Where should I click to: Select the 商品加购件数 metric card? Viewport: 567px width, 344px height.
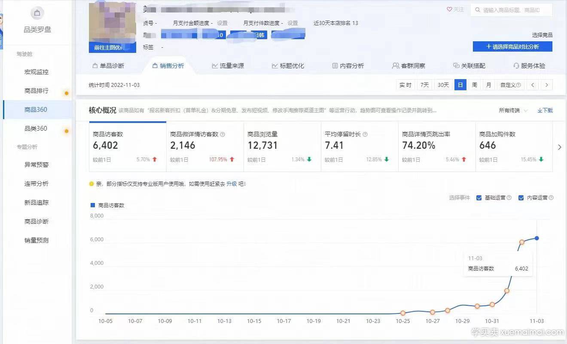click(514, 147)
